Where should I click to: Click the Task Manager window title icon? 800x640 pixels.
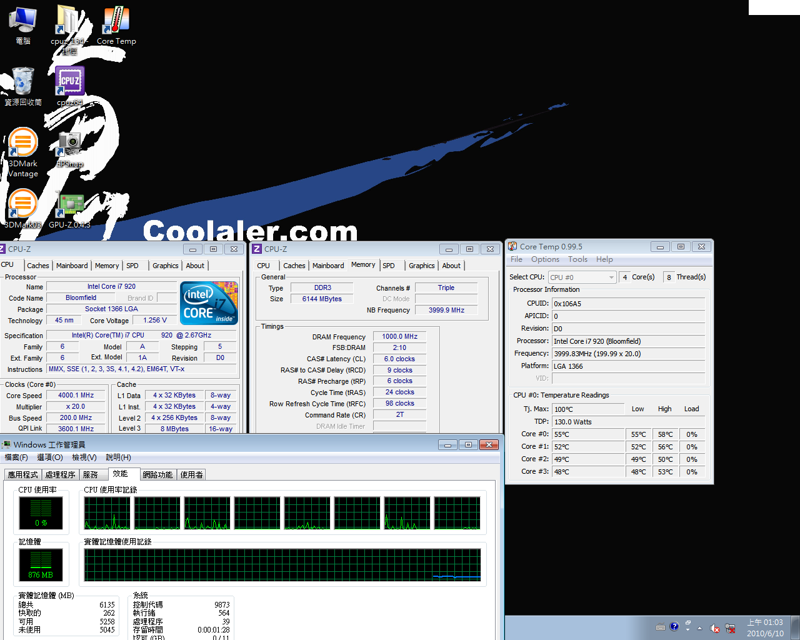pyautogui.click(x=6, y=444)
